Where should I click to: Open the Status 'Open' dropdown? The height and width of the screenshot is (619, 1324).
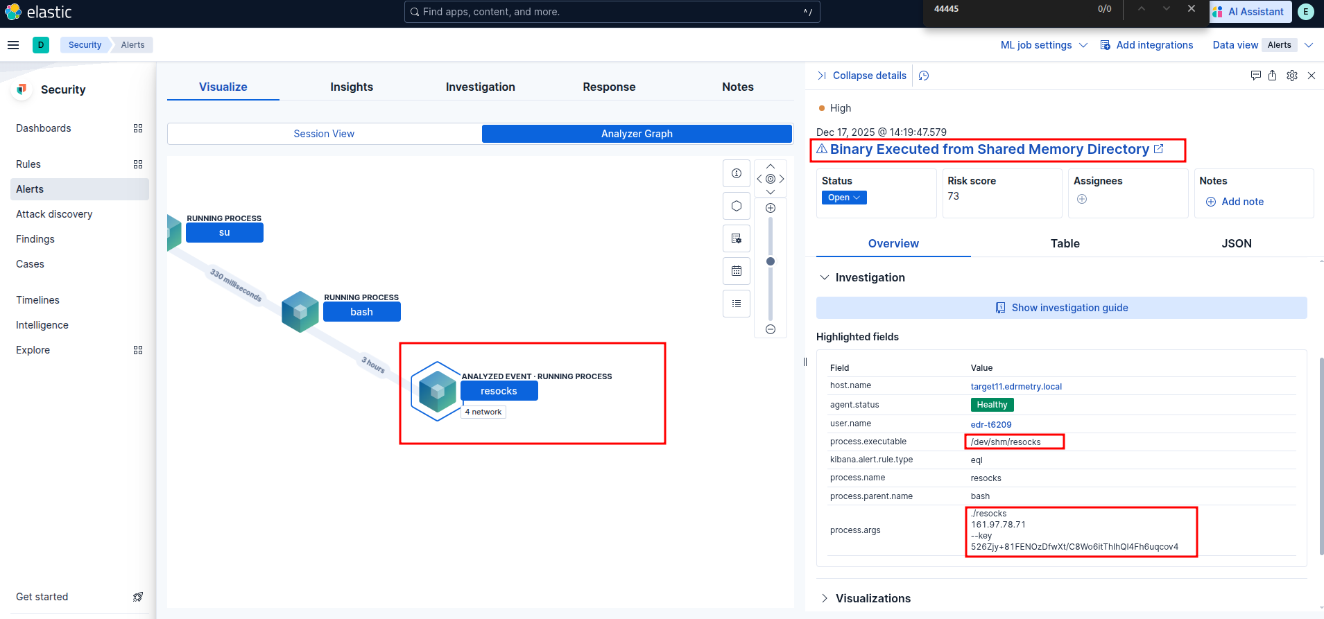(843, 198)
